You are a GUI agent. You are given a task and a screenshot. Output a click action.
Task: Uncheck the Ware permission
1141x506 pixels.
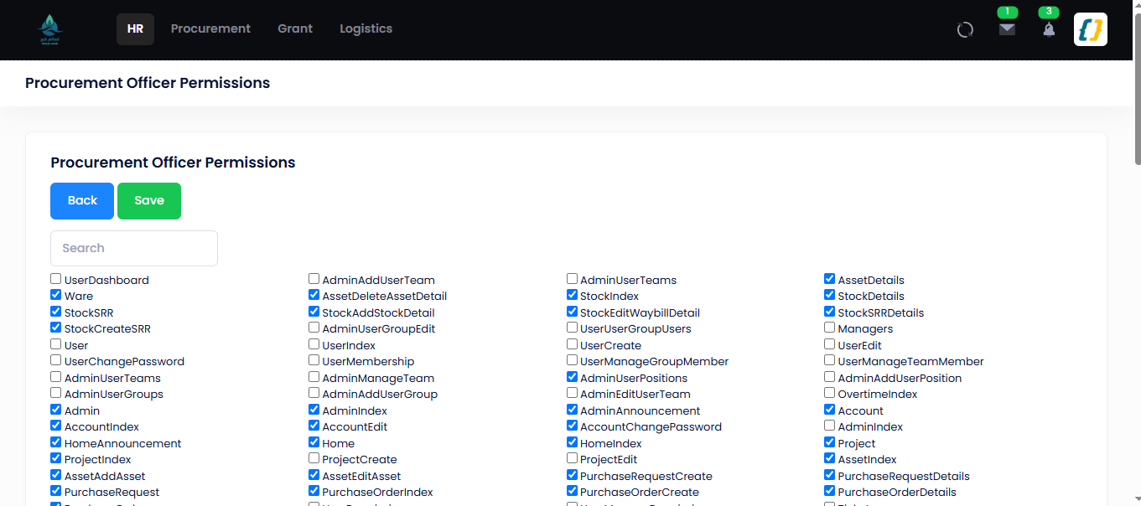[56, 295]
